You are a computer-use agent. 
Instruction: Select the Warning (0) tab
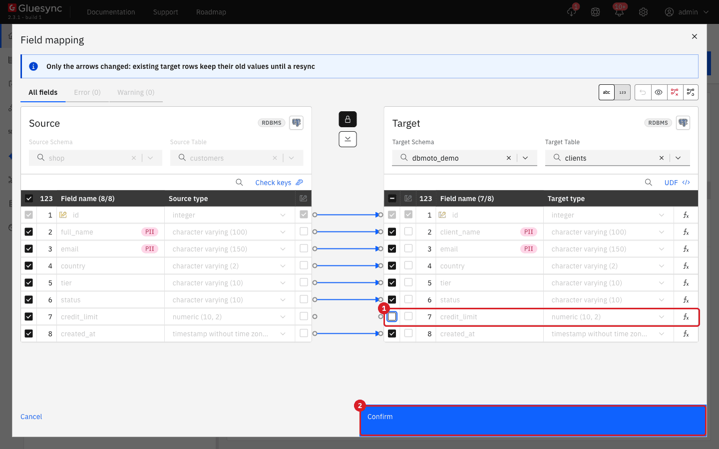tap(136, 92)
